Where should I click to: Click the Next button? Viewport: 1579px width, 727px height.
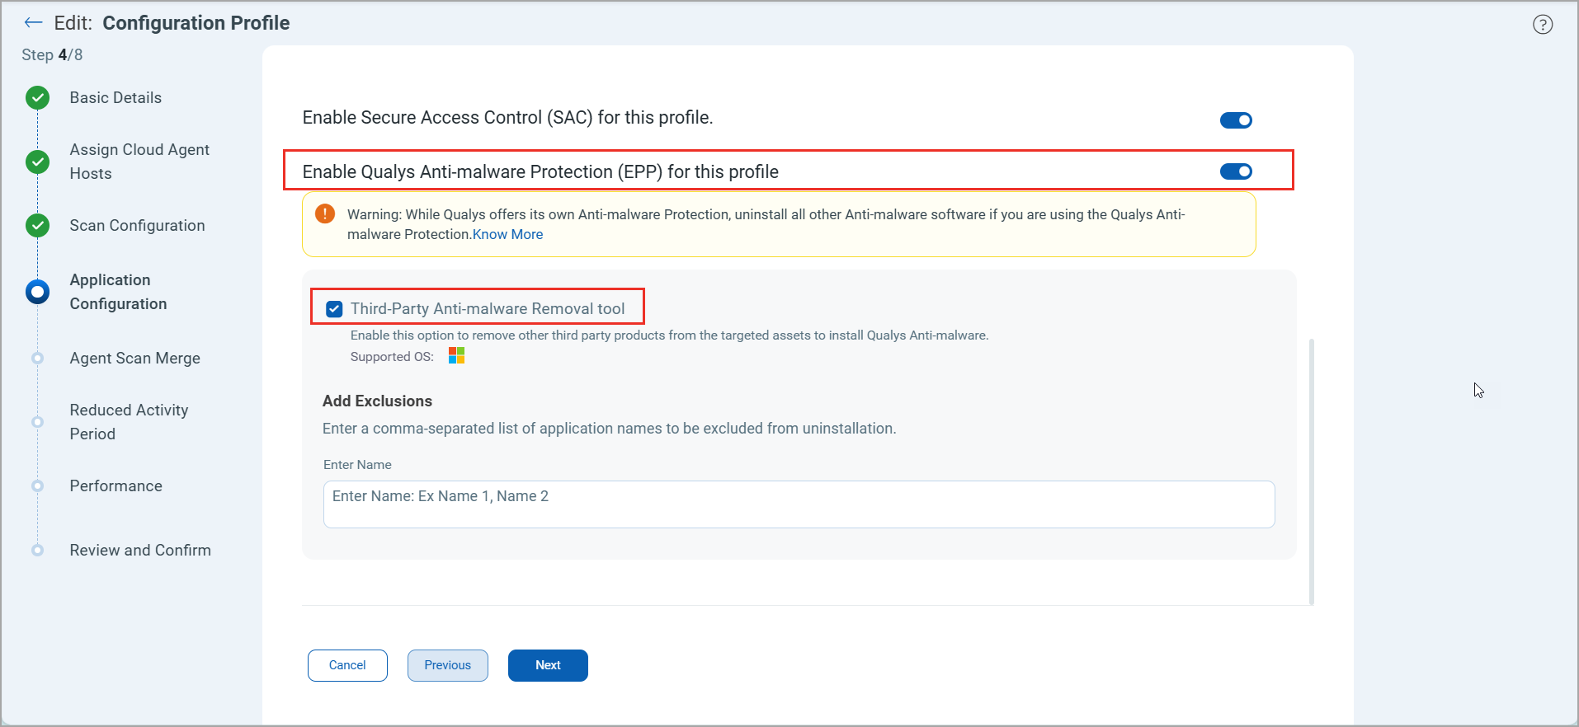click(x=548, y=665)
